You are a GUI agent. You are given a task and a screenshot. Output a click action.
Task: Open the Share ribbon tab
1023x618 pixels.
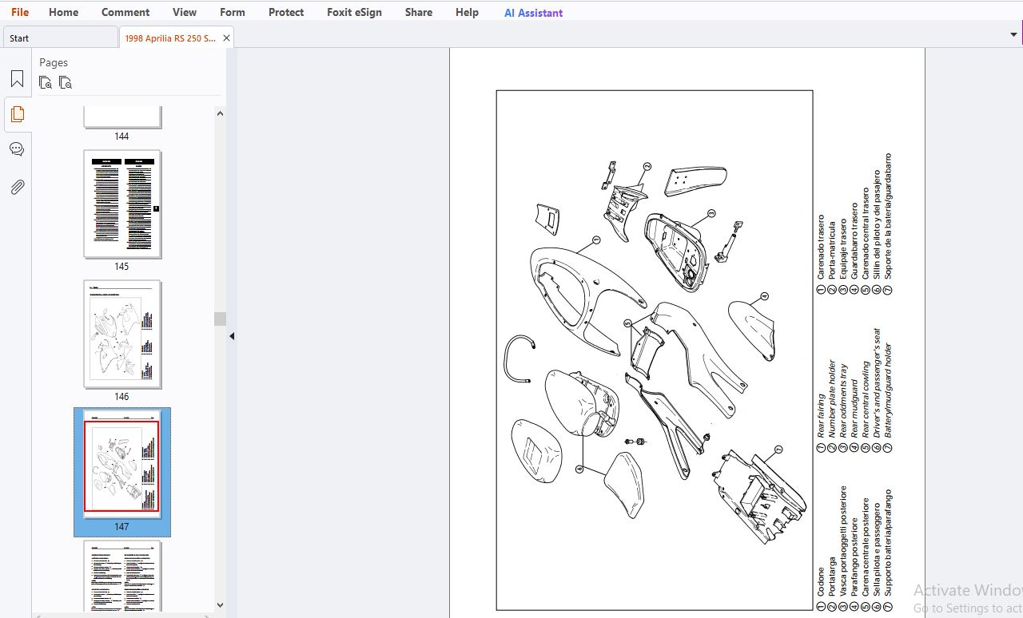(x=419, y=12)
